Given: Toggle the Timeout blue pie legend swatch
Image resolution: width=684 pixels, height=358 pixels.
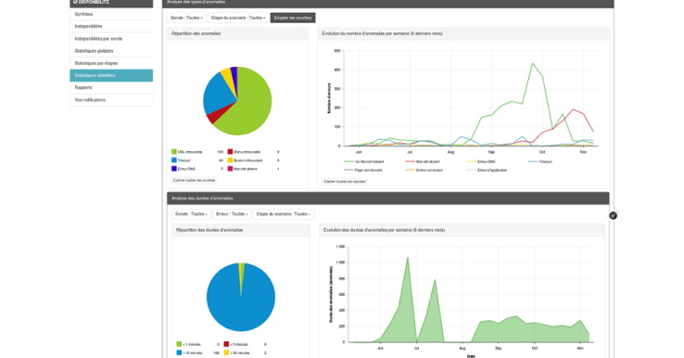Looking at the screenshot, I should pos(174,160).
